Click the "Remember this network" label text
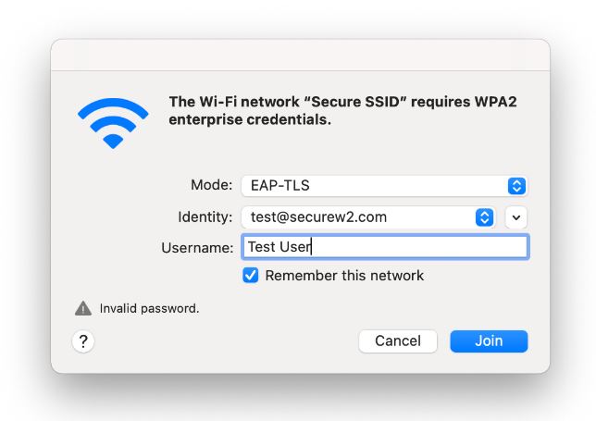Viewport: 596px width, 421px height. [x=344, y=276]
